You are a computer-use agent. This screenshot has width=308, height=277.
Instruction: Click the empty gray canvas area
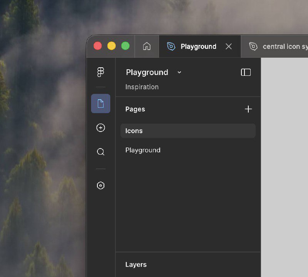(x=284, y=165)
